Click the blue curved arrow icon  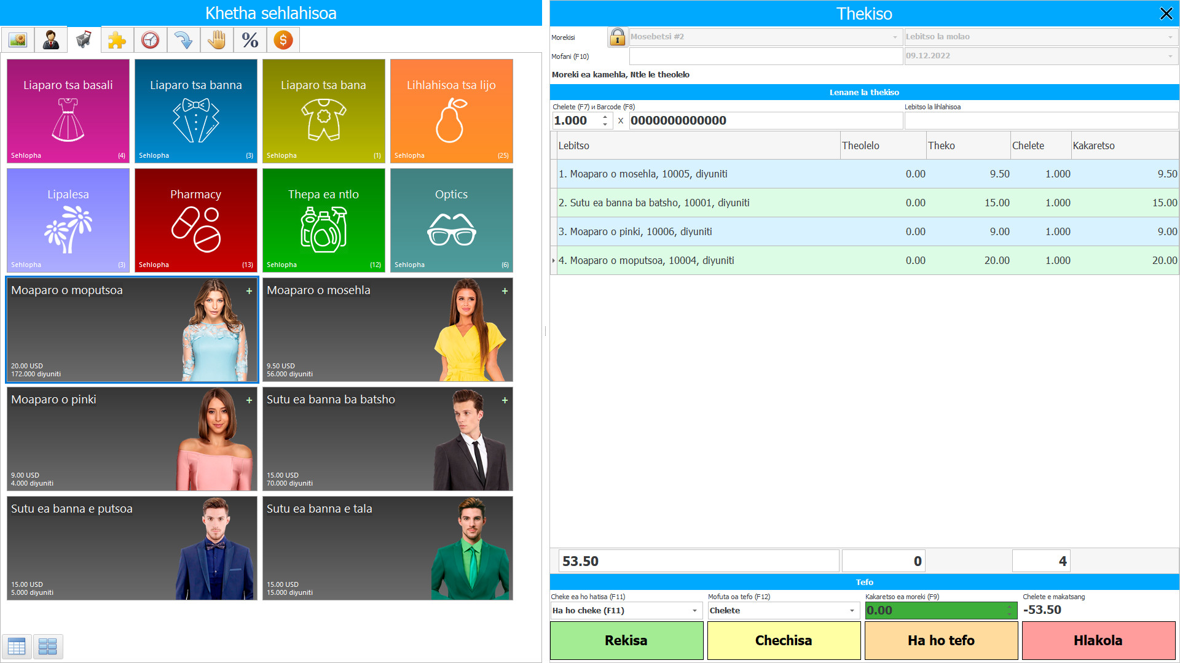(x=183, y=41)
